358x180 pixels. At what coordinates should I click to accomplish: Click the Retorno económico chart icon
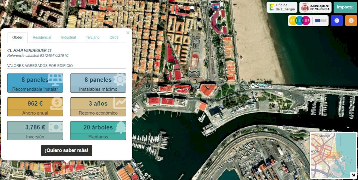pyautogui.click(x=120, y=103)
